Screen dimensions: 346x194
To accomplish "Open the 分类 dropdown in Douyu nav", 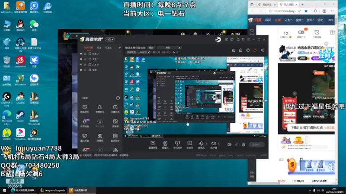I will coord(288,20).
